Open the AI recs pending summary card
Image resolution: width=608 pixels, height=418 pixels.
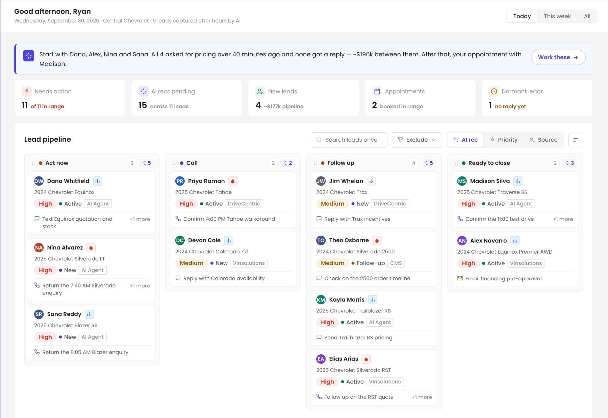click(187, 98)
